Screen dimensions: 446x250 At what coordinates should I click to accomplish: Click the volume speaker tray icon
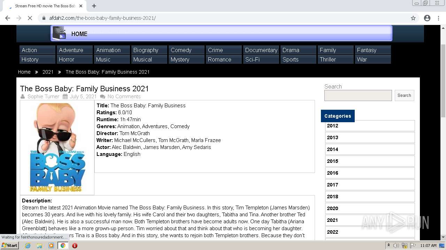pos(396,245)
